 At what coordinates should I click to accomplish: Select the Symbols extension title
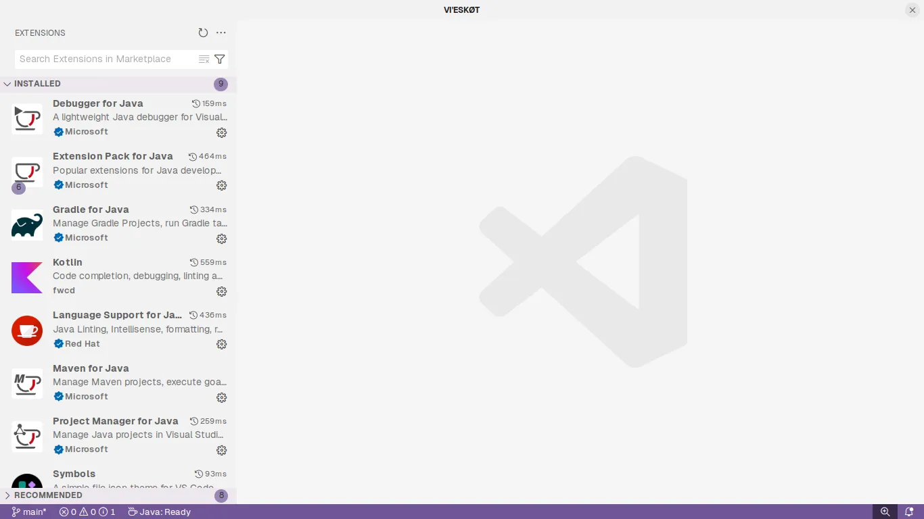(x=74, y=474)
